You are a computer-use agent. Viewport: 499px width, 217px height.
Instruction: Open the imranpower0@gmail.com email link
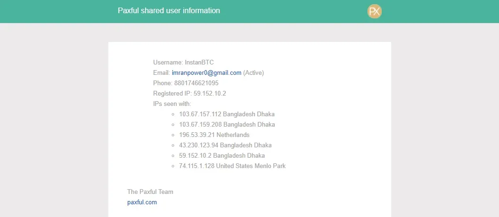[x=206, y=73]
